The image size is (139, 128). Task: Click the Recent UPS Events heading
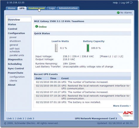(46, 74)
